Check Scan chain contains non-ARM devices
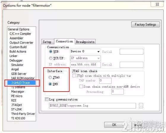The image size is (166, 133). pyautogui.click(x=81, y=86)
